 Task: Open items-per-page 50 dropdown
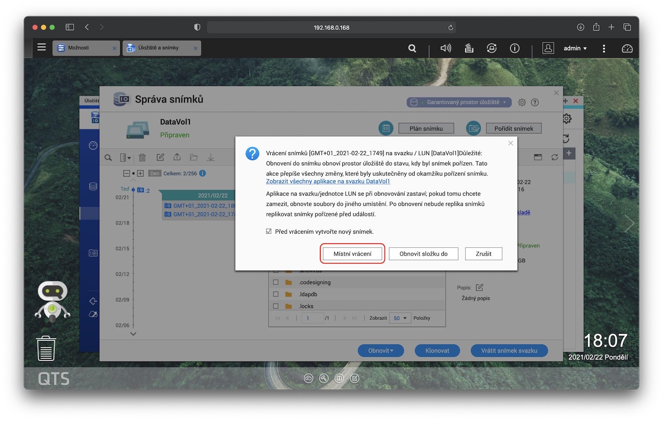point(400,318)
